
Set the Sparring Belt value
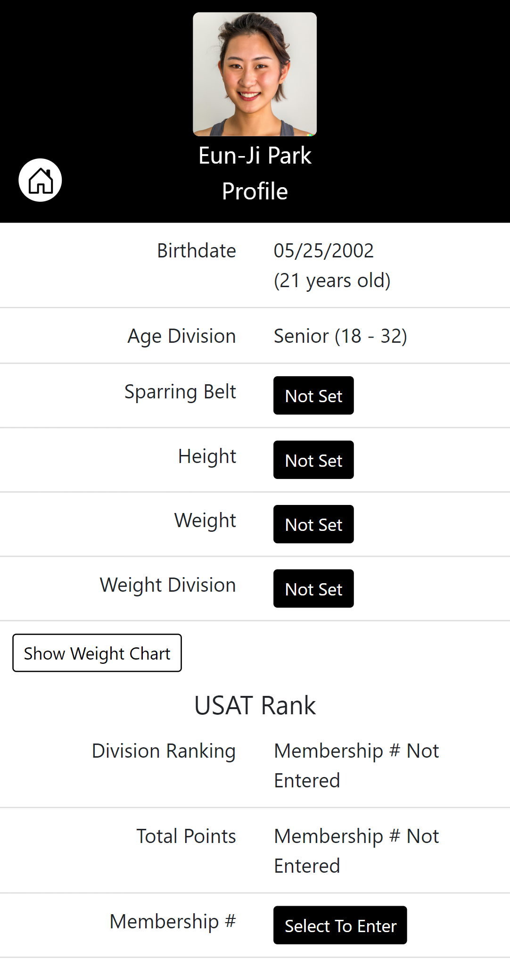[313, 396]
